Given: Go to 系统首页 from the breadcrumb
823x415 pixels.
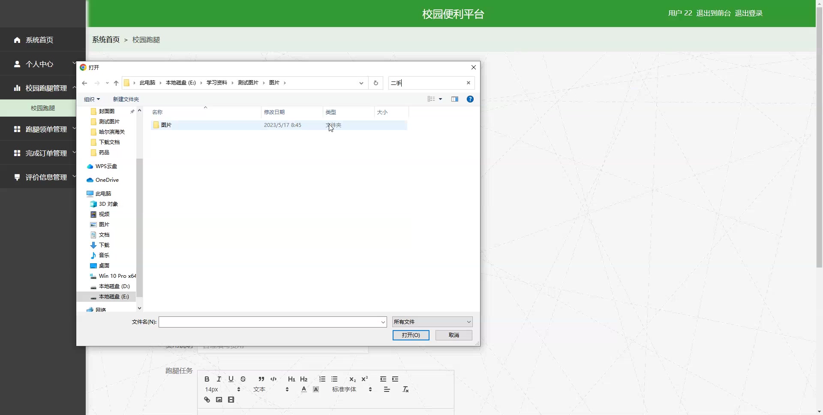Looking at the screenshot, I should click(x=105, y=39).
